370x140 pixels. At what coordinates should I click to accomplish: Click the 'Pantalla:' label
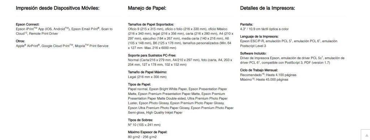pos(246,24)
